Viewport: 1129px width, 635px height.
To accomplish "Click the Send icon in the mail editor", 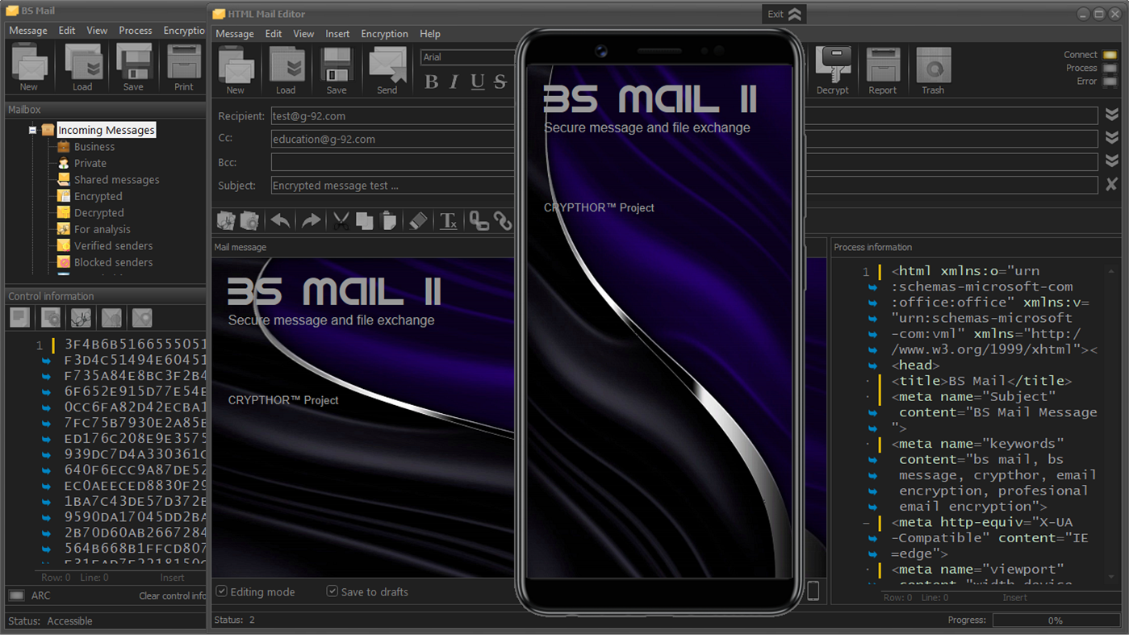I will tap(386, 69).
